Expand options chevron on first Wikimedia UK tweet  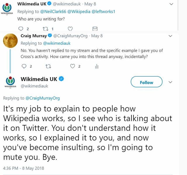click(x=171, y=4)
